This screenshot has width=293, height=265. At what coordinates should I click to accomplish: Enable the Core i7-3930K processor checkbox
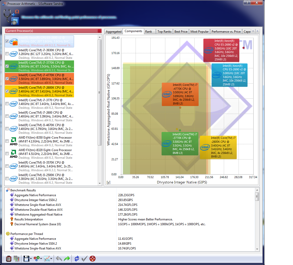pyautogui.click(x=7, y=54)
